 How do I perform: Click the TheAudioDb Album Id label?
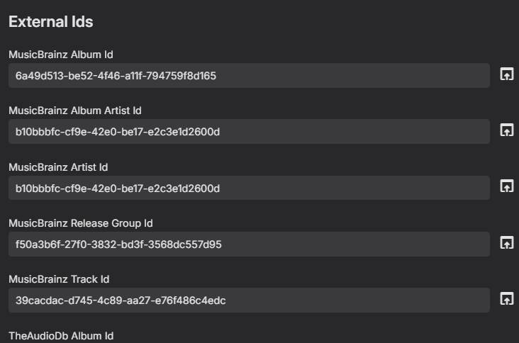[61, 335]
